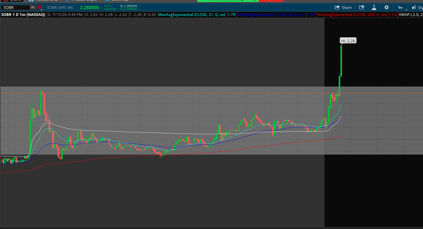
Task: Click the 1.79 EMA 21 value
Action: tap(231, 15)
